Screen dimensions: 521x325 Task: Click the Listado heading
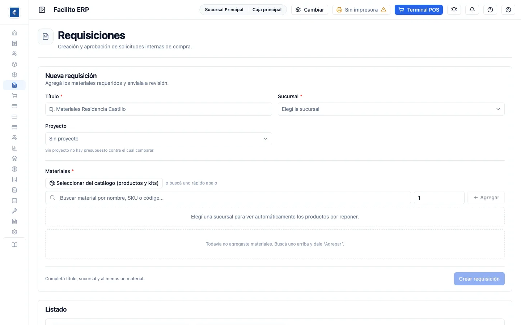pos(56,309)
